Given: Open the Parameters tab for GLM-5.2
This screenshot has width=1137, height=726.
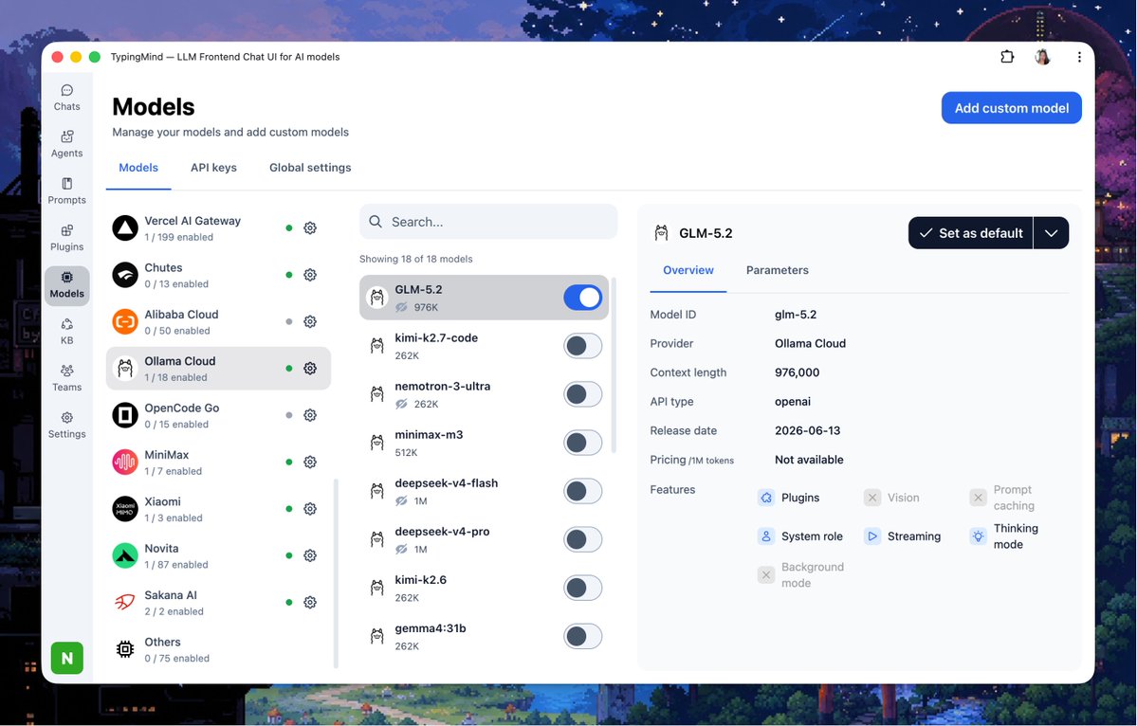Looking at the screenshot, I should (x=778, y=270).
